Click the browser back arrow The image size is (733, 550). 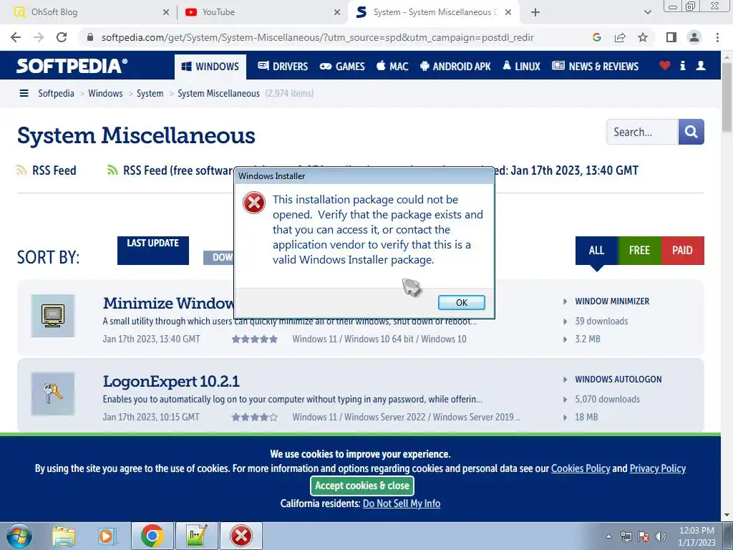[x=16, y=37]
